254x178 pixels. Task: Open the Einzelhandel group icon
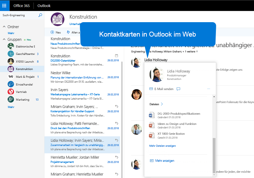point(11,84)
